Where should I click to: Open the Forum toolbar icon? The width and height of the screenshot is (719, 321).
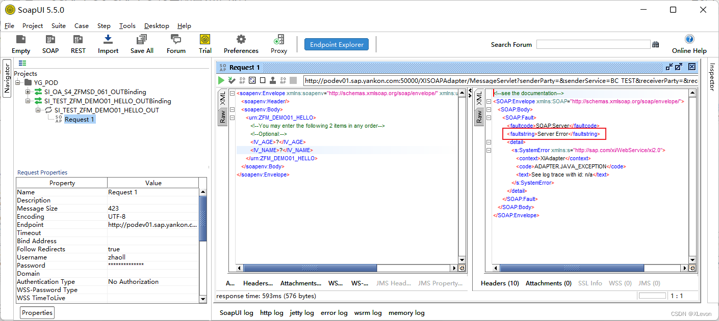[x=176, y=40]
